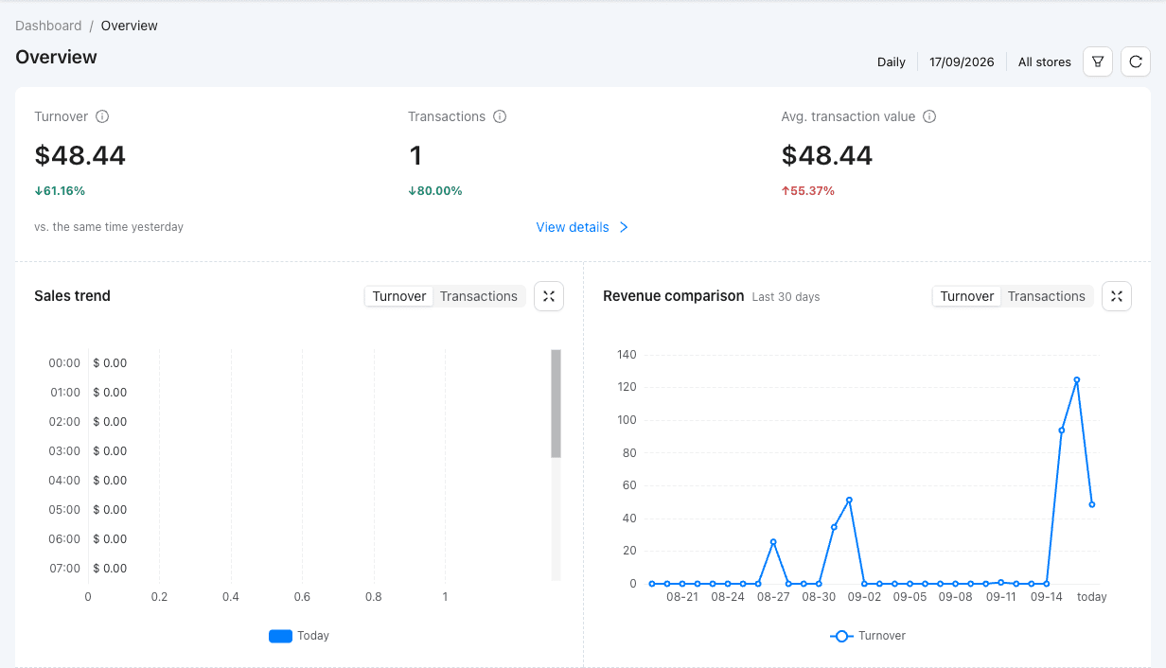Go to Dashboard breadcrumb

[x=48, y=26]
